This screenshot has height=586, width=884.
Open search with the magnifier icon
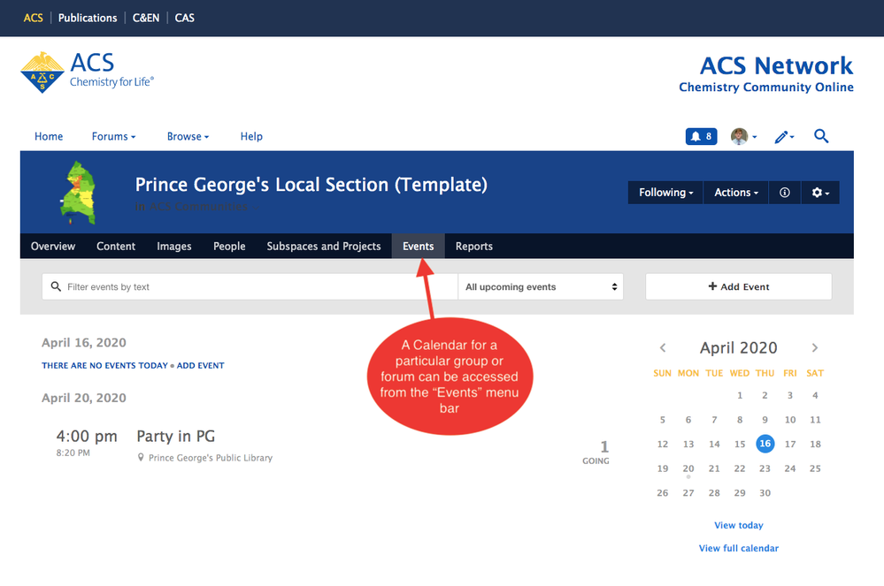[821, 136]
